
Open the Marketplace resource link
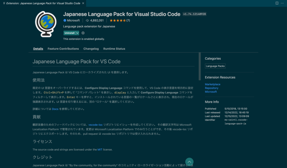pyautogui.click(x=212, y=84)
